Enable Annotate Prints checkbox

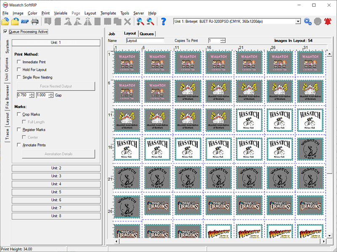(x=19, y=145)
